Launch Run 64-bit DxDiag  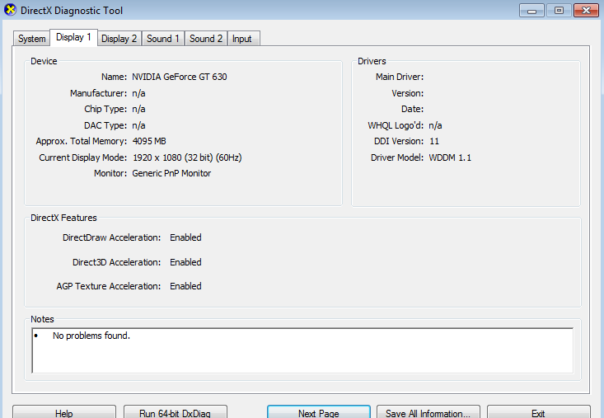[x=176, y=412]
